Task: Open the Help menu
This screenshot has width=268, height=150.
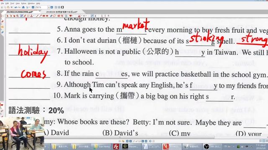Action: point(38,3)
